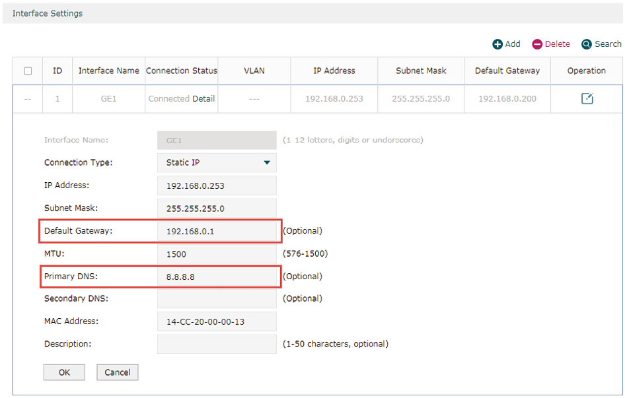Click the IP Address field 192.168.0.253

coord(217,185)
